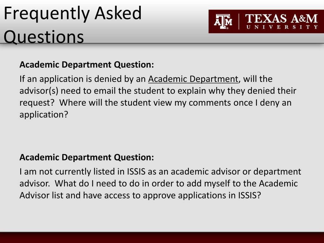The height and width of the screenshot is (243, 324).
Task: Click the Texas A&M ATM logo emblem
Action: 223,22
